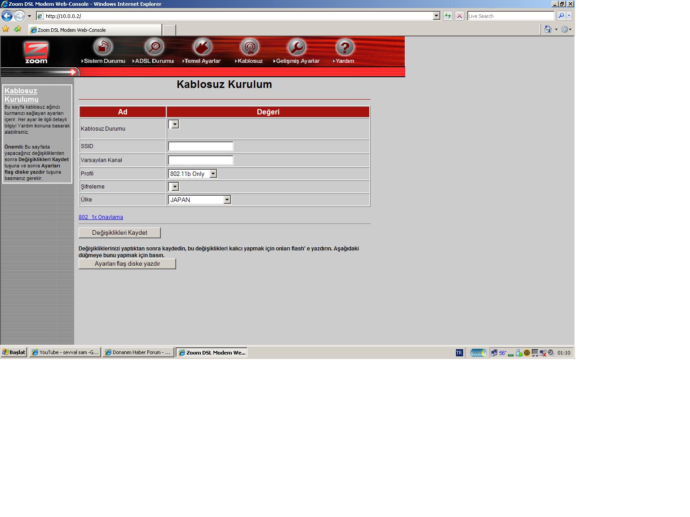Go back with the browser back arrow
Viewport: 690px width, 517px height.
(7, 16)
